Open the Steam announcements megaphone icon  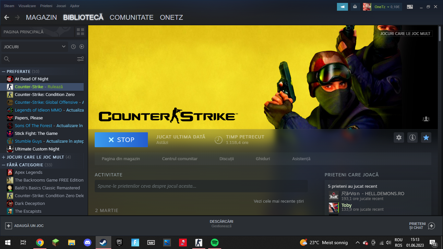(342, 6)
